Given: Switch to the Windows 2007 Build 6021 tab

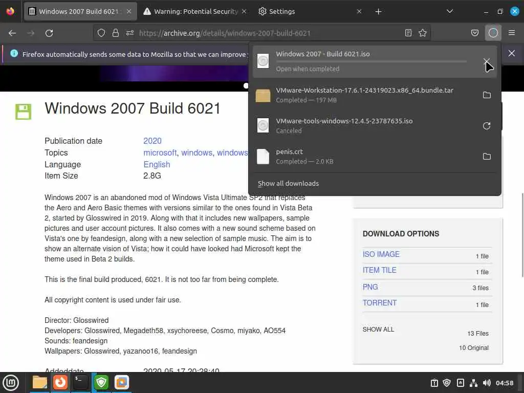Looking at the screenshot, I should [x=80, y=11].
